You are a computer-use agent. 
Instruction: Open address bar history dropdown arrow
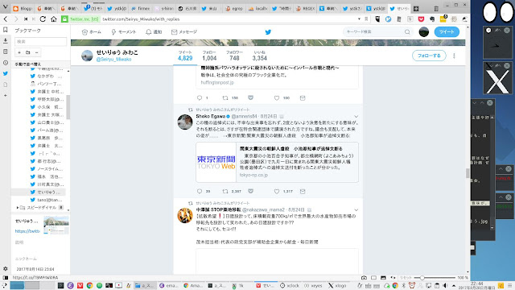coord(359,19)
